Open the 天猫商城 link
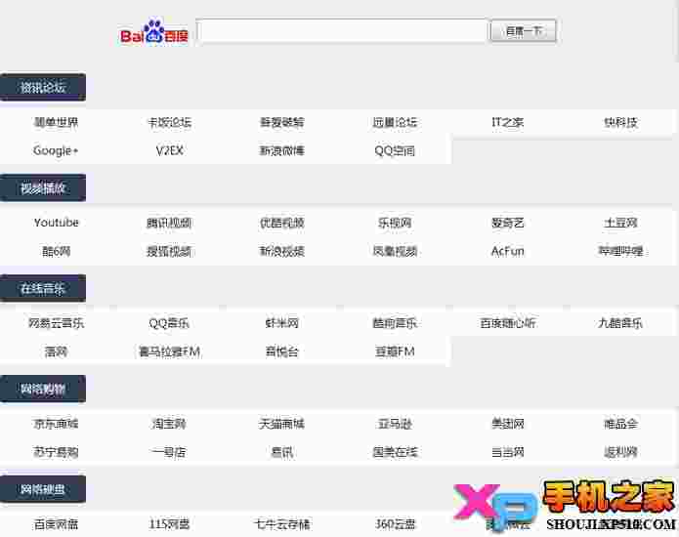This screenshot has width=679, height=537. [x=282, y=424]
